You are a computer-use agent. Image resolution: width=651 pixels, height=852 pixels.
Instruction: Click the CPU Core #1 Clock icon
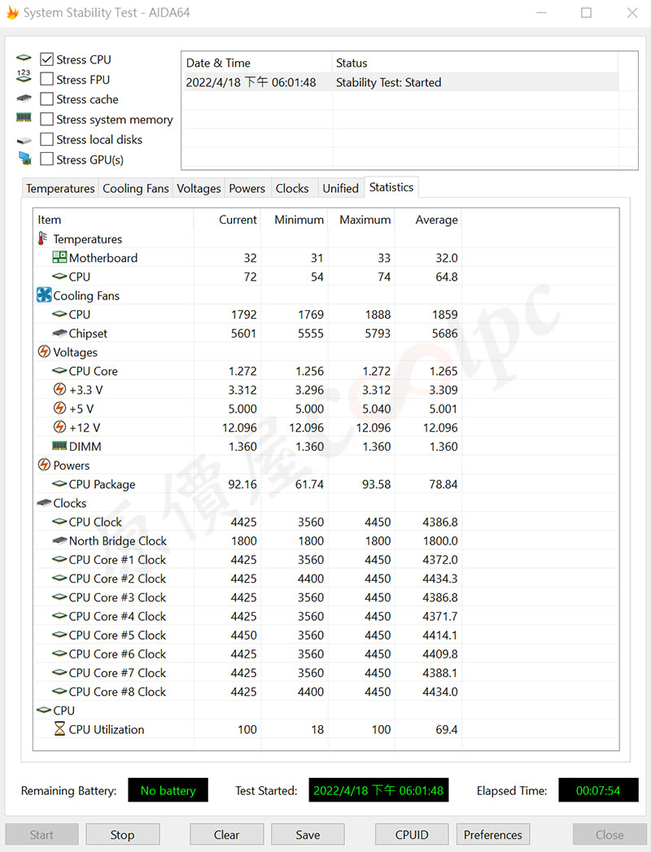point(59,559)
